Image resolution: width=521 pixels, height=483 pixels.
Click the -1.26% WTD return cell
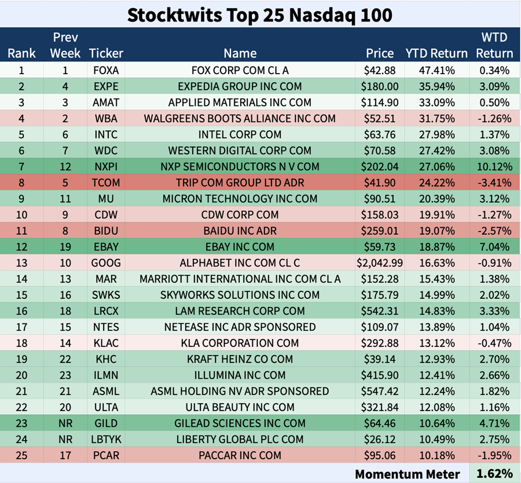(494, 119)
